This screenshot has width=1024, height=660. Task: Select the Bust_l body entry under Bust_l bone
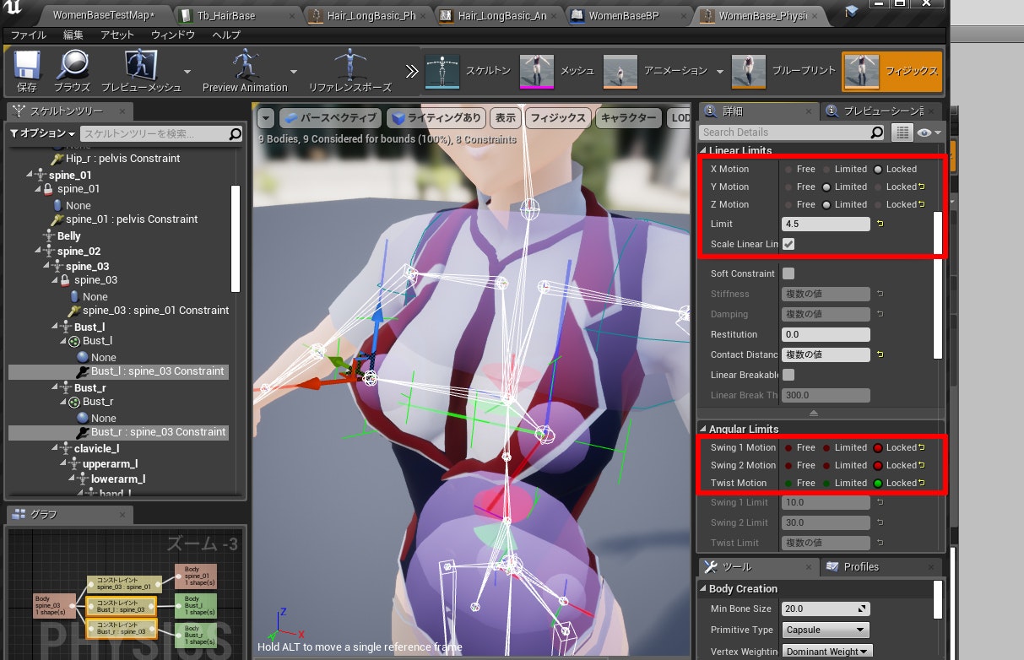97,341
